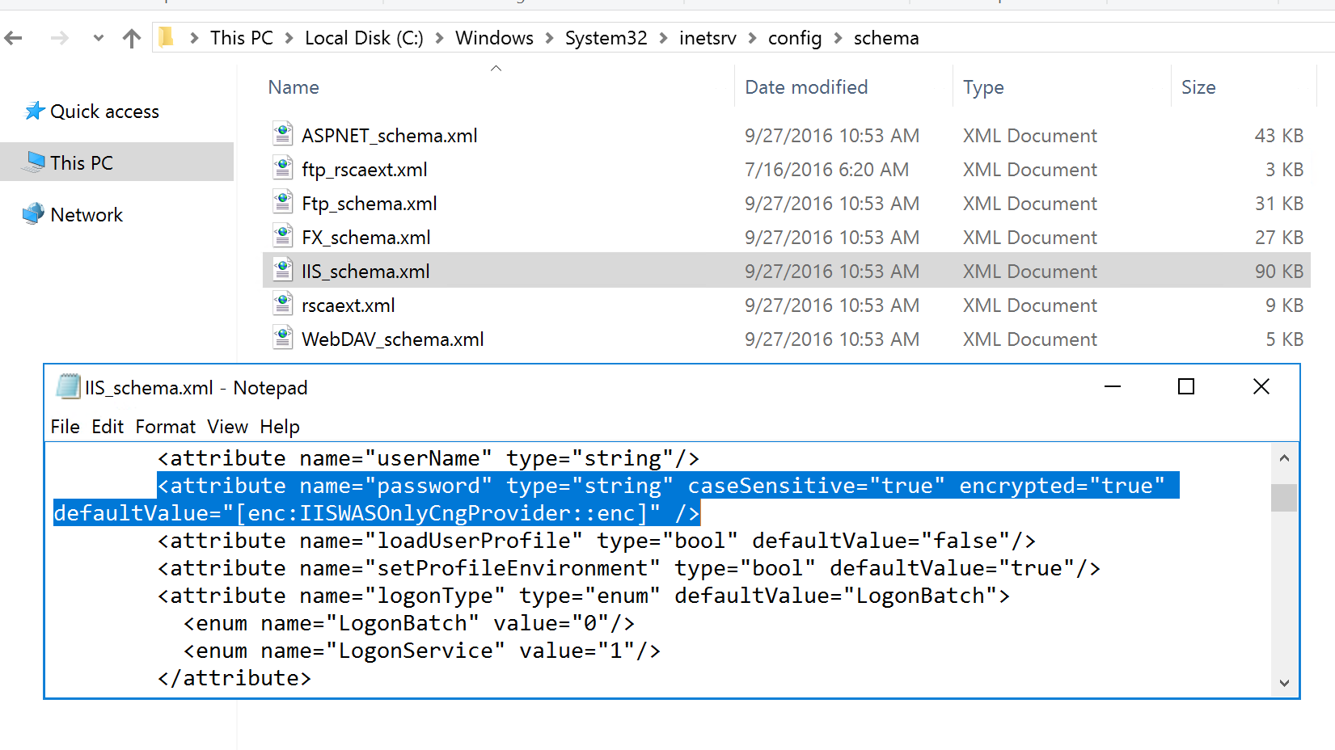
Task: Open the Help menu in Notepad
Action: click(x=280, y=427)
